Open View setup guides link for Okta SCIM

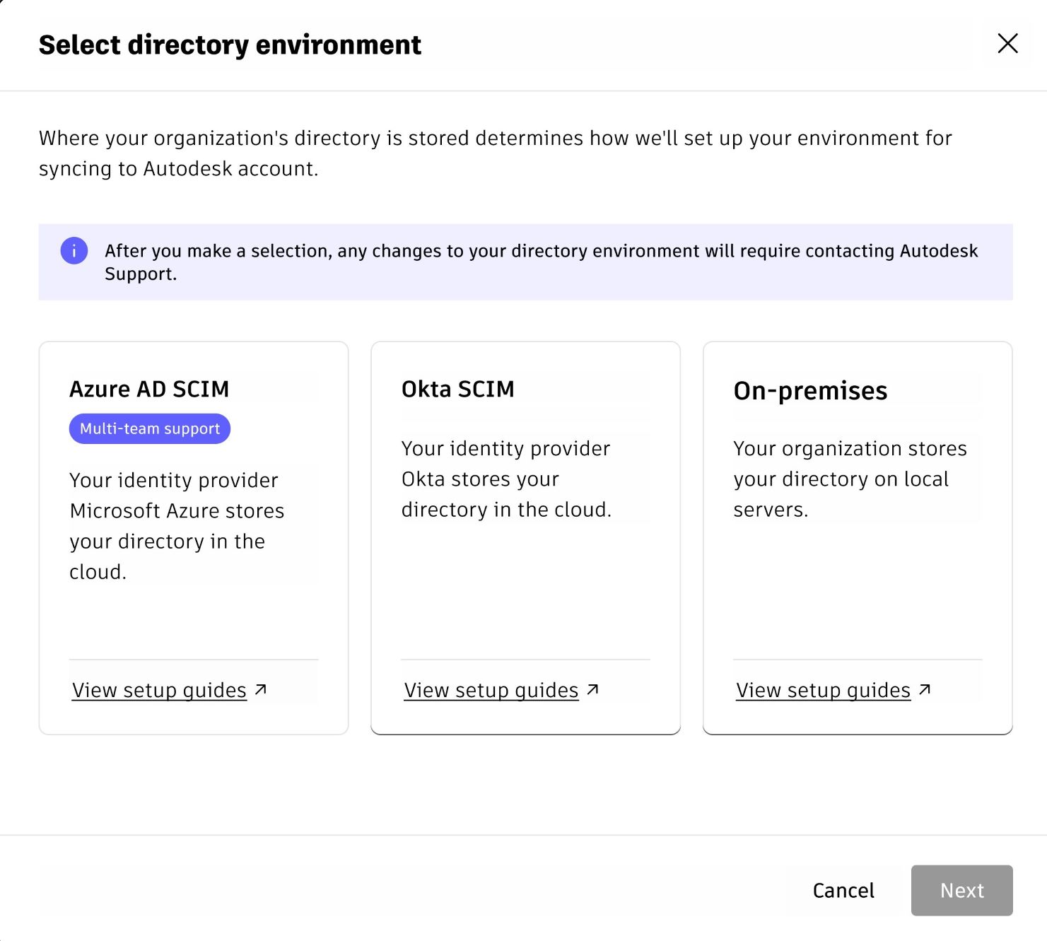491,690
